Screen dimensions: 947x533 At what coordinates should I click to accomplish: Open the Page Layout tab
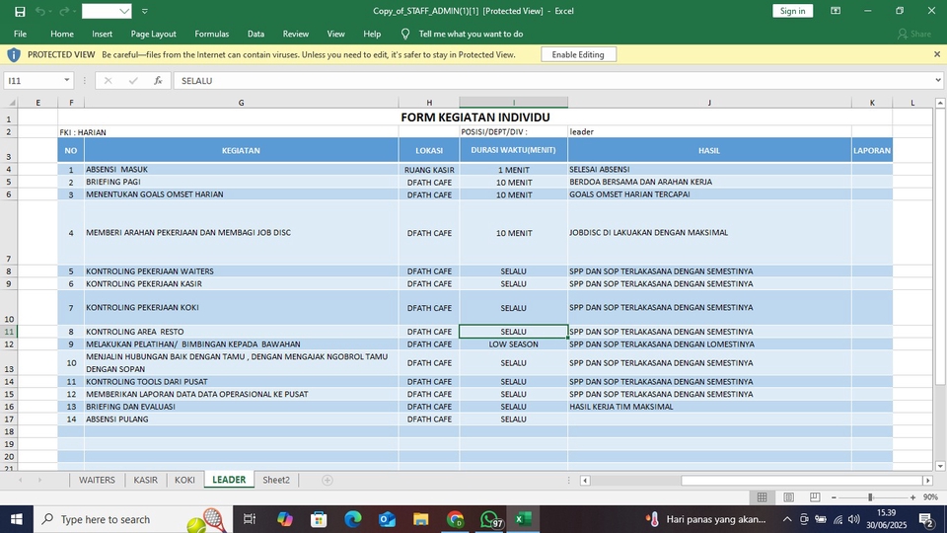click(154, 34)
